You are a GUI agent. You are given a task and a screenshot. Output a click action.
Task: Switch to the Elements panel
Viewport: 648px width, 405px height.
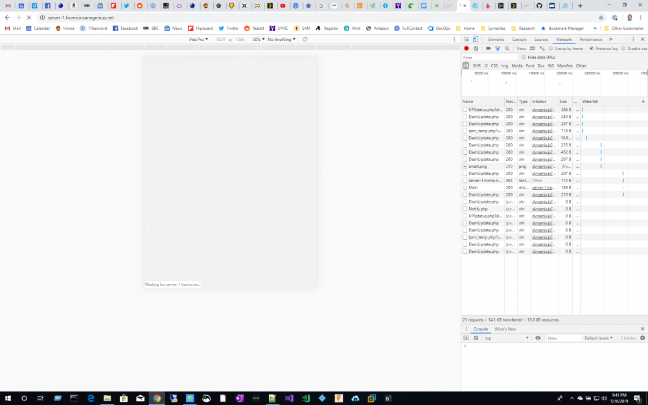pyautogui.click(x=496, y=40)
